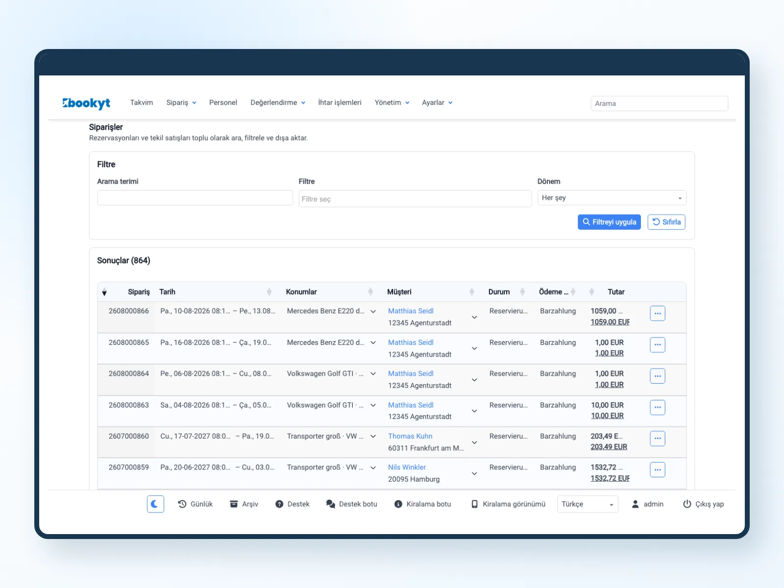Open Destek botu chat
The height and width of the screenshot is (588, 784).
(x=351, y=504)
